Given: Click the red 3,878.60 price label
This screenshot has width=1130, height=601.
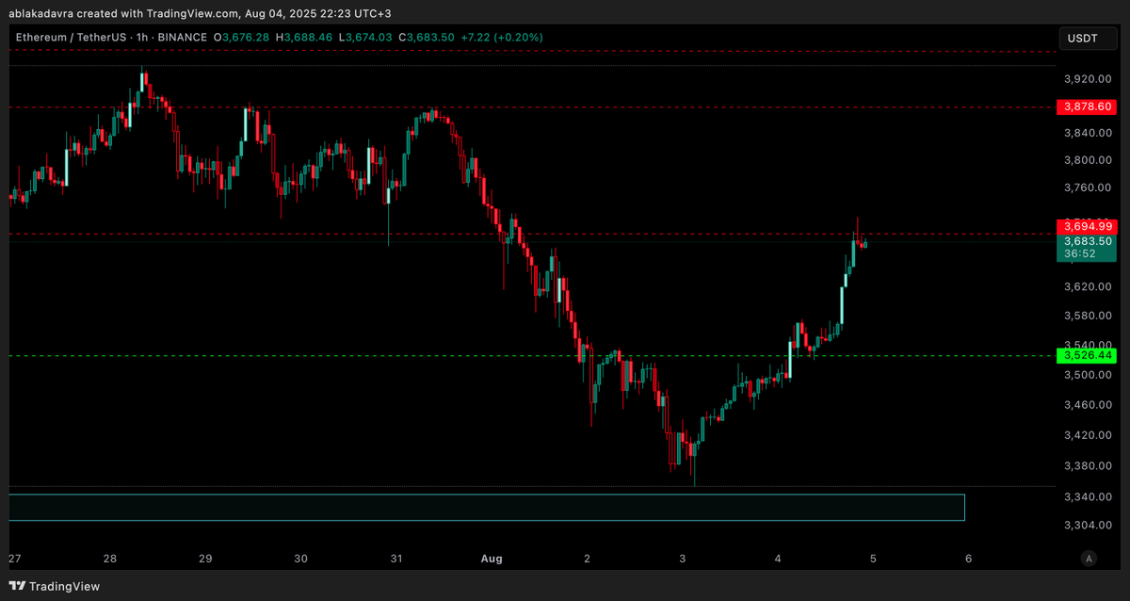Looking at the screenshot, I should (x=1086, y=106).
